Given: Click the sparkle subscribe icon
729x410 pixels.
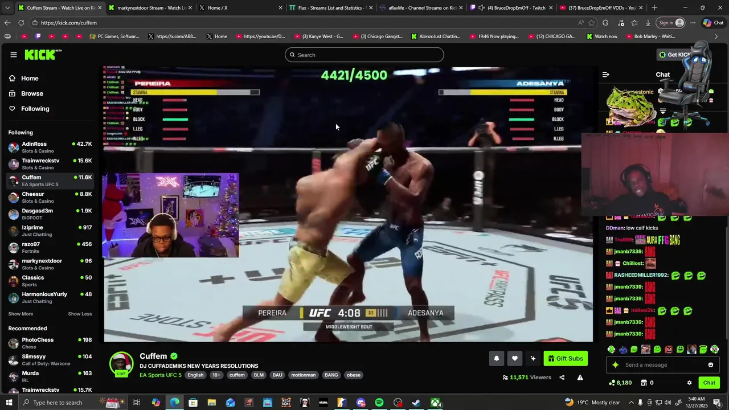Looking at the screenshot, I should 533,358.
